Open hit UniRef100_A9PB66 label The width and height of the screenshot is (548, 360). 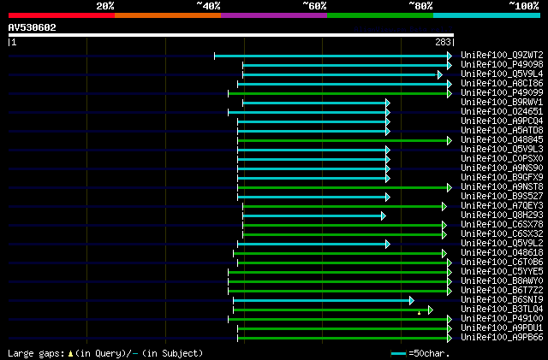point(502,338)
